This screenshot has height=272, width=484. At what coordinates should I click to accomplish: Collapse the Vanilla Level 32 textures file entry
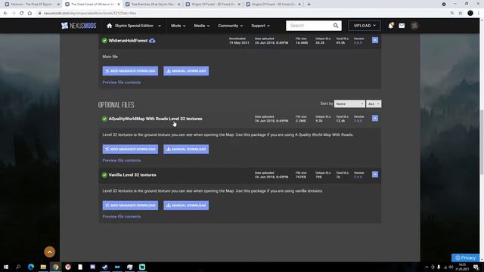tap(375, 175)
